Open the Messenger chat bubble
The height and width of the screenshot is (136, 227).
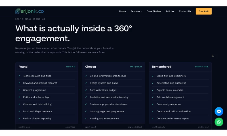(x=219, y=111)
